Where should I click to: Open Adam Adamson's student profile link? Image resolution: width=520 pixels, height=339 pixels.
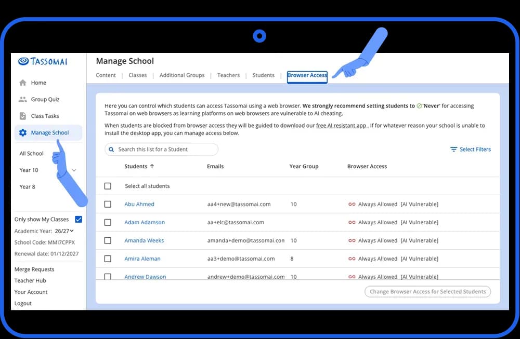click(x=145, y=223)
